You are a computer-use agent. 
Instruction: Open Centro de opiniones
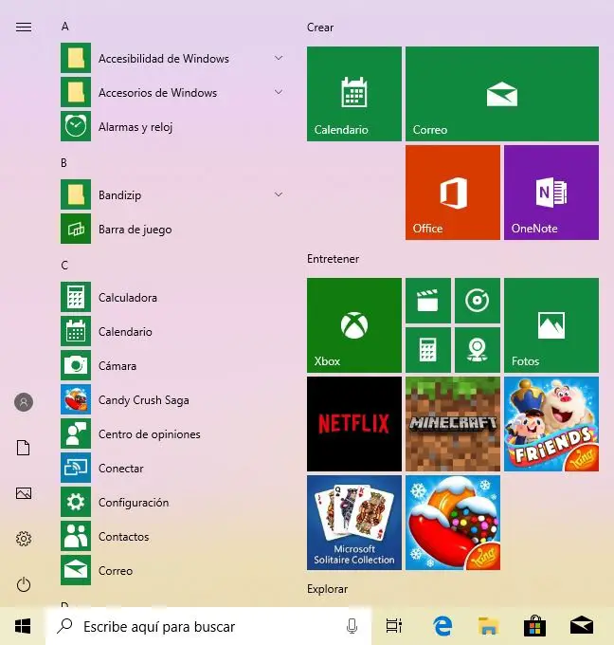pyautogui.click(x=172, y=433)
